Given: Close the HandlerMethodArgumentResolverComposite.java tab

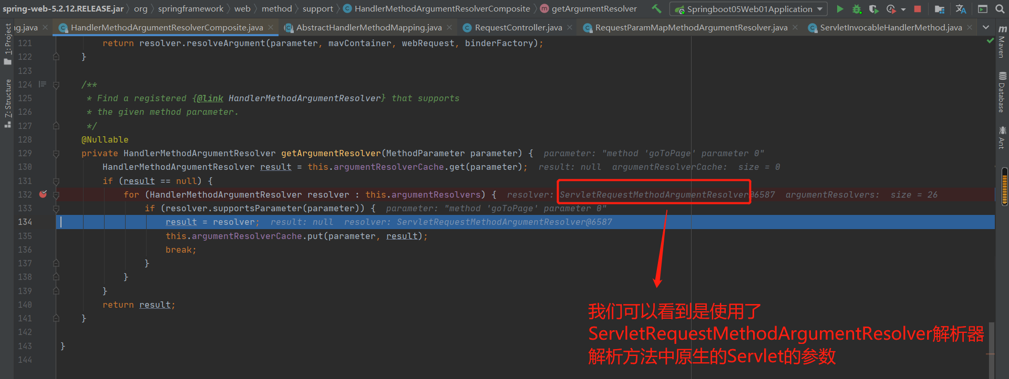Looking at the screenshot, I should (271, 27).
